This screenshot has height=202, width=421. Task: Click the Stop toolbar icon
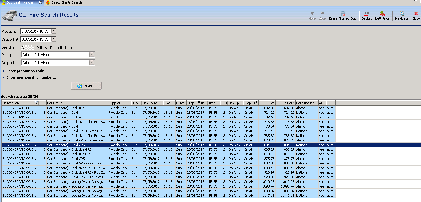pyautogui.click(x=322, y=16)
